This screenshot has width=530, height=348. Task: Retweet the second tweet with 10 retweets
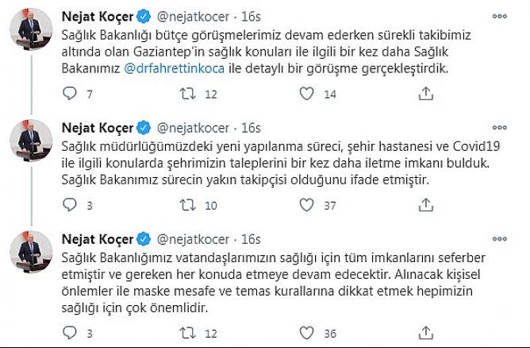point(188,205)
